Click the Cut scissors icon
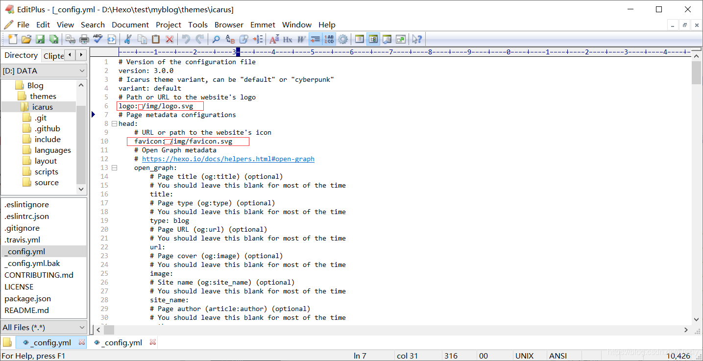This screenshot has height=361, width=703. [128, 39]
